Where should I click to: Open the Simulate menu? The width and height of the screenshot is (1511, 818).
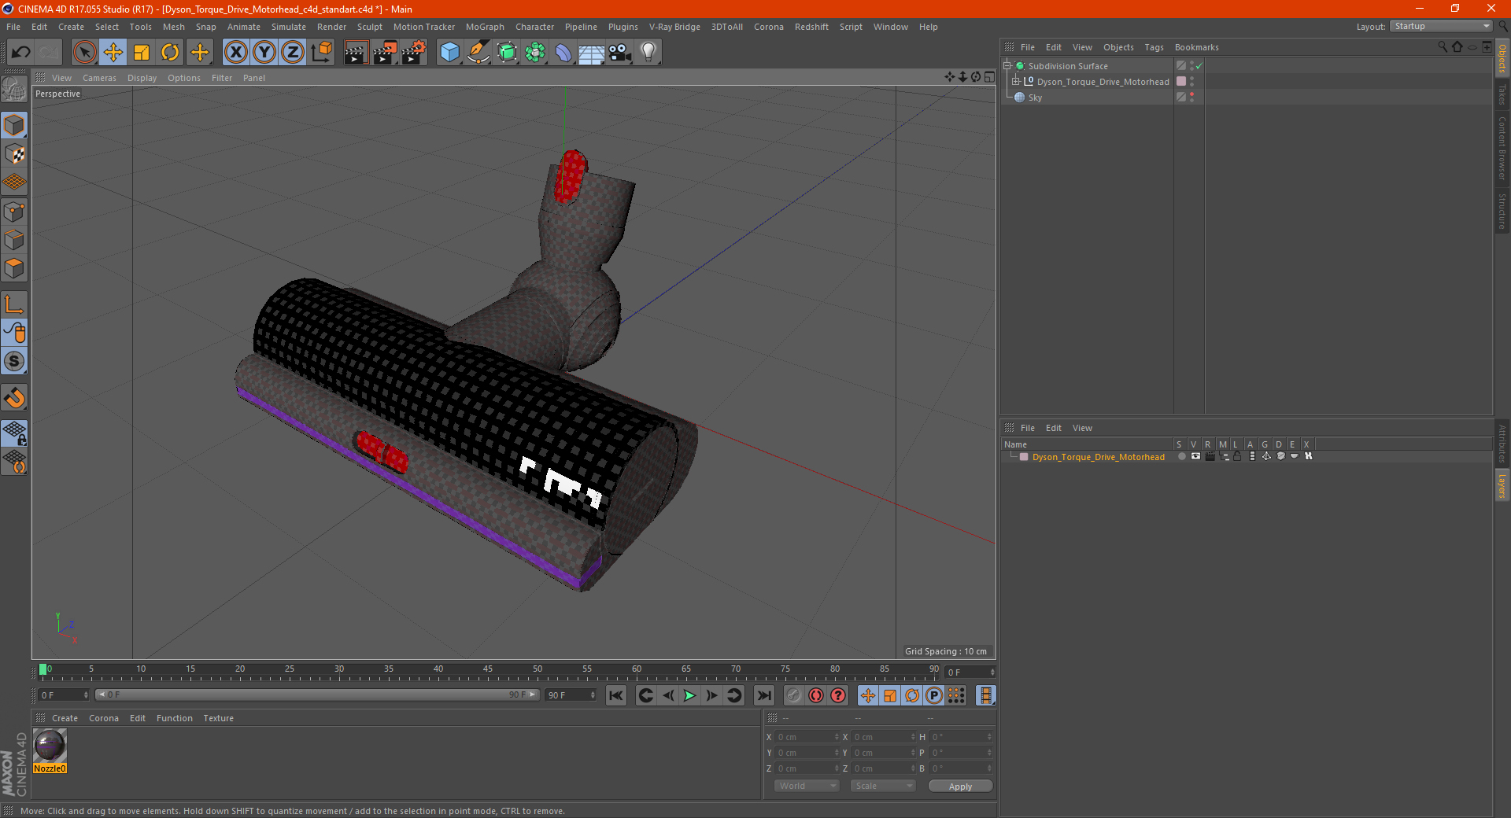tap(289, 27)
